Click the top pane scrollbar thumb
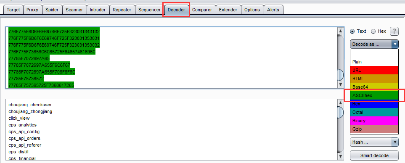 (340, 75)
